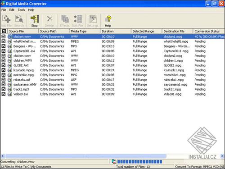Click the scroll right arrow
This screenshot has width=225, height=169.
(x=222, y=156)
